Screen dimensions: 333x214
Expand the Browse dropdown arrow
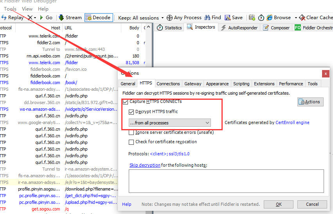click(296, 18)
